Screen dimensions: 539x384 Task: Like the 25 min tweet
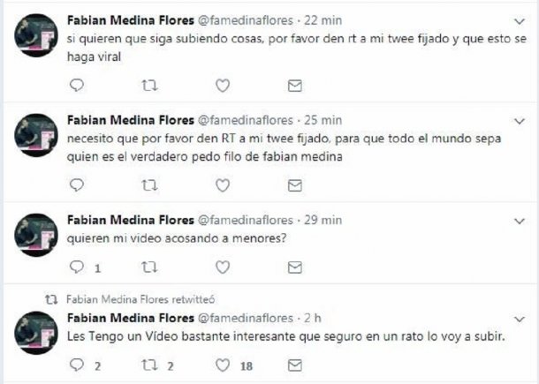click(223, 185)
